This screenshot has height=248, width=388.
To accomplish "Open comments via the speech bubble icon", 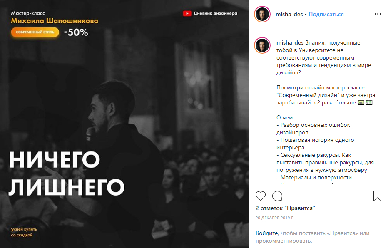I will click(x=277, y=196).
